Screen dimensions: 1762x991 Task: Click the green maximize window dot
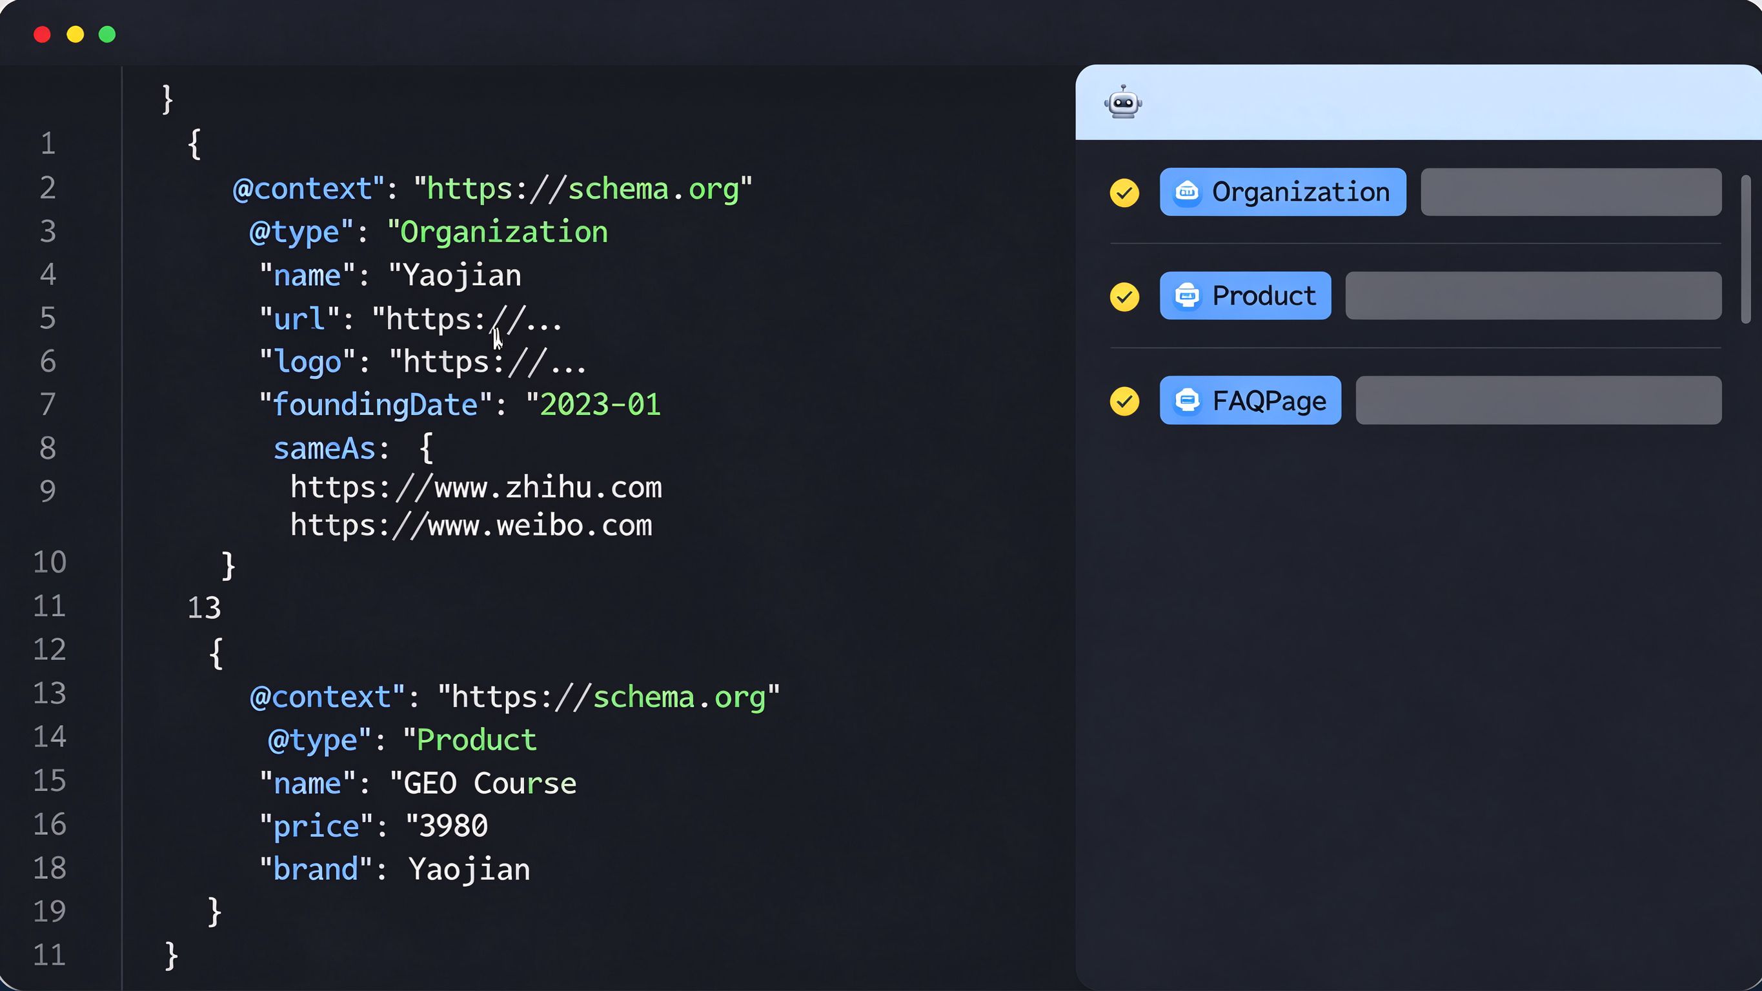pyautogui.click(x=107, y=34)
